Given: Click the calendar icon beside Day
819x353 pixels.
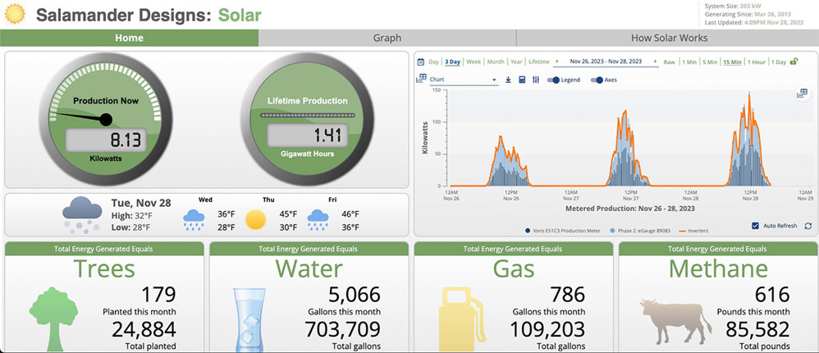Looking at the screenshot, I should (421, 62).
